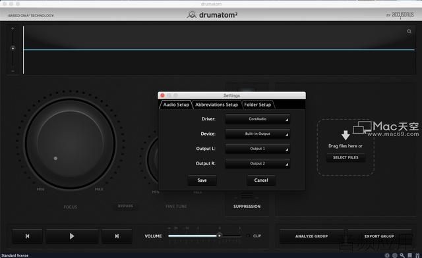Click the EXPORT GROUP button
This screenshot has height=258, width=422.
[x=379, y=236]
